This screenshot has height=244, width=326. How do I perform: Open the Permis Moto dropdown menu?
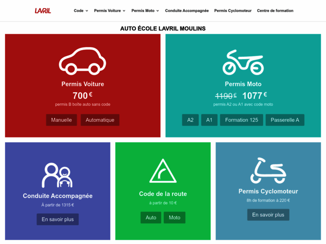coord(143,11)
